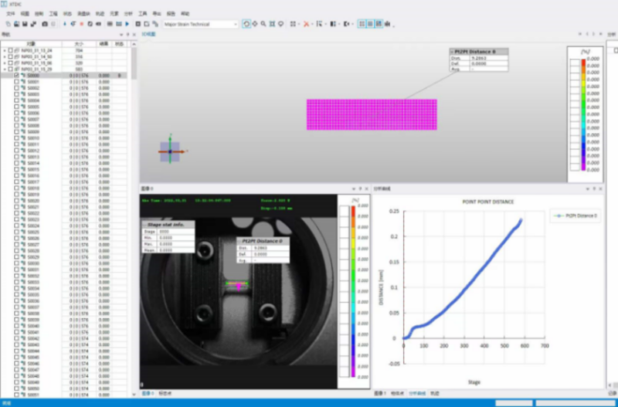Viewport: 618px width, 407px height.
Task: Check the S0001 stage checkbox
Action: pos(17,81)
